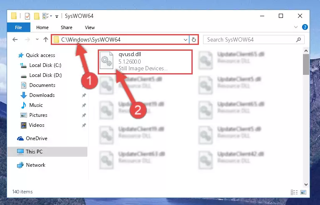Click the Search SysWOW64 box
320x205 pixels.
[x=254, y=40]
